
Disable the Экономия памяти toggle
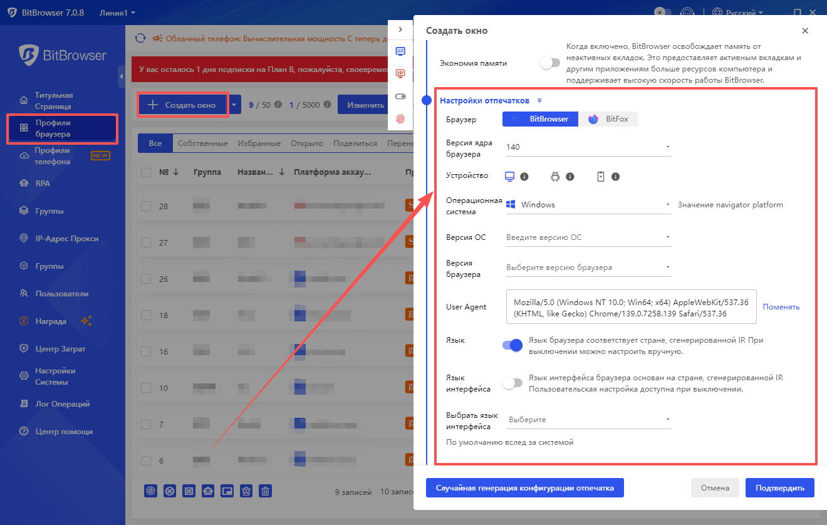pyautogui.click(x=550, y=63)
